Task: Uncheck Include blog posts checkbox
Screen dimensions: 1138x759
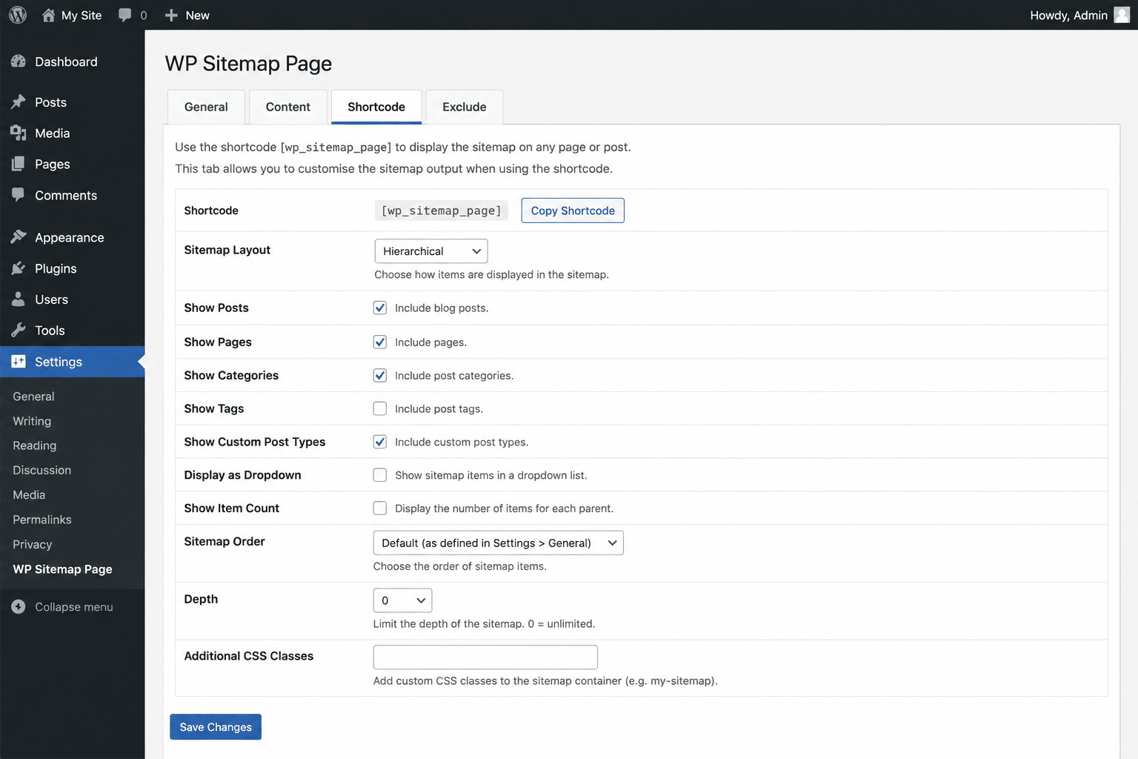Action: tap(380, 308)
